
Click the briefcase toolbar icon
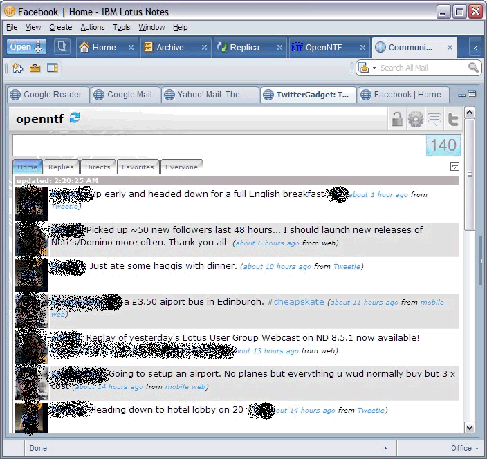(35, 68)
